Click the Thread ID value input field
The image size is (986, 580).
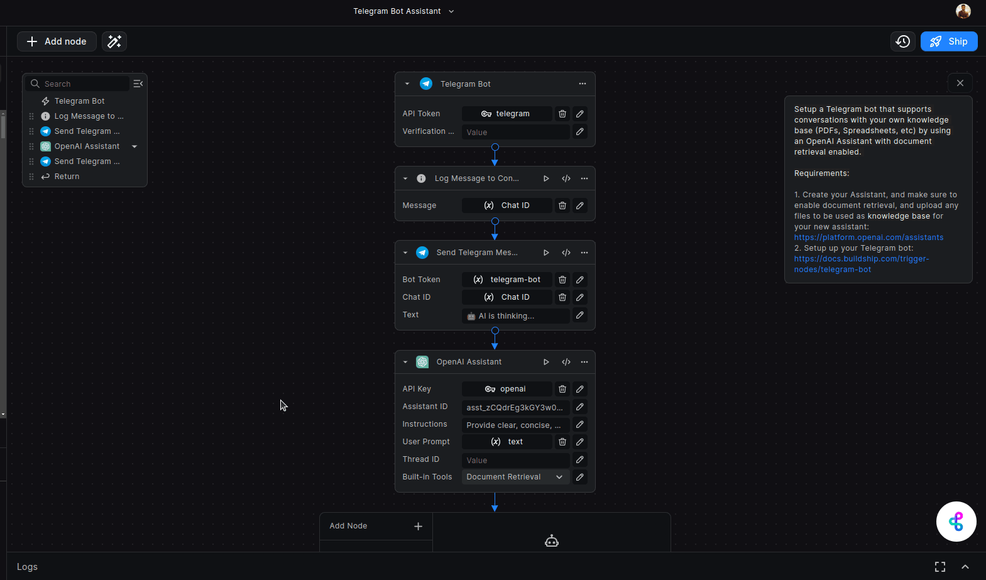pyautogui.click(x=515, y=461)
